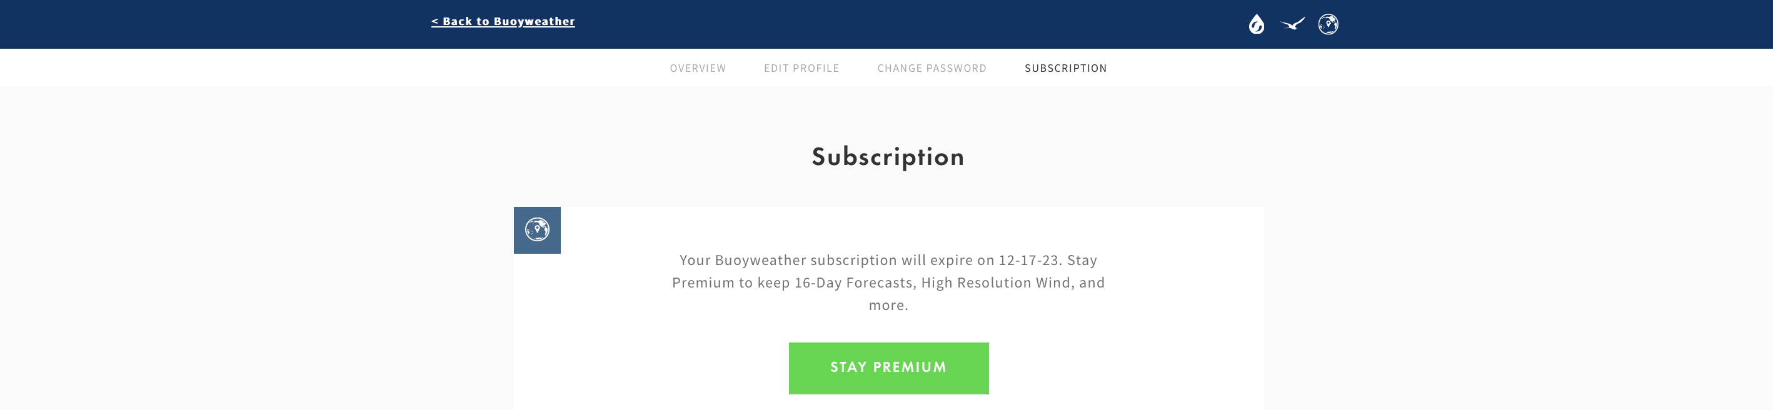Go back via '< Back to Buoyweather' link
1773x410 pixels.
[x=503, y=21]
